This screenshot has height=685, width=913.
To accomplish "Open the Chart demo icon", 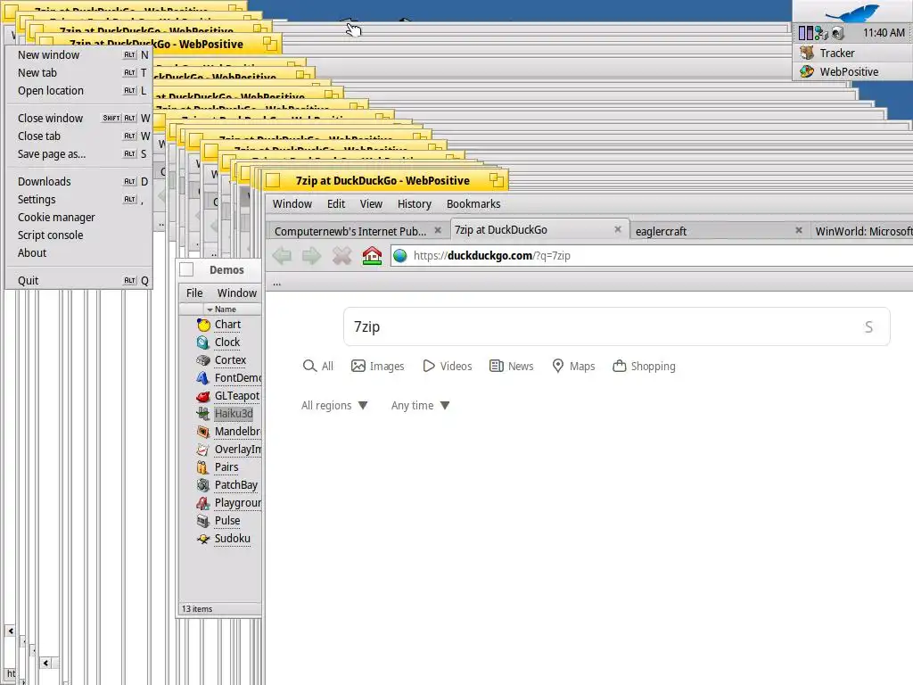I will pyautogui.click(x=203, y=325).
